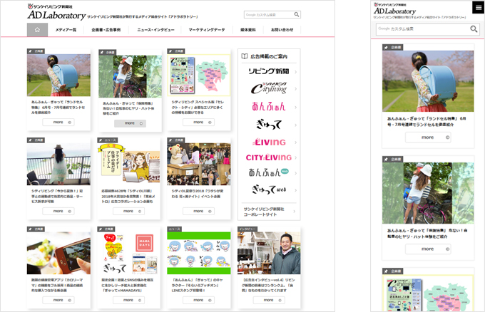The image size is (485, 312).
Task: Click more on the interview man card
Action: point(269,301)
